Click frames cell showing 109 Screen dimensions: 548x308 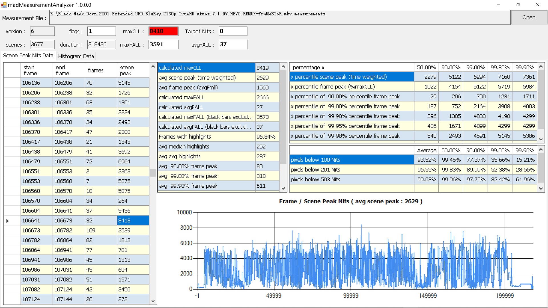tap(101, 230)
